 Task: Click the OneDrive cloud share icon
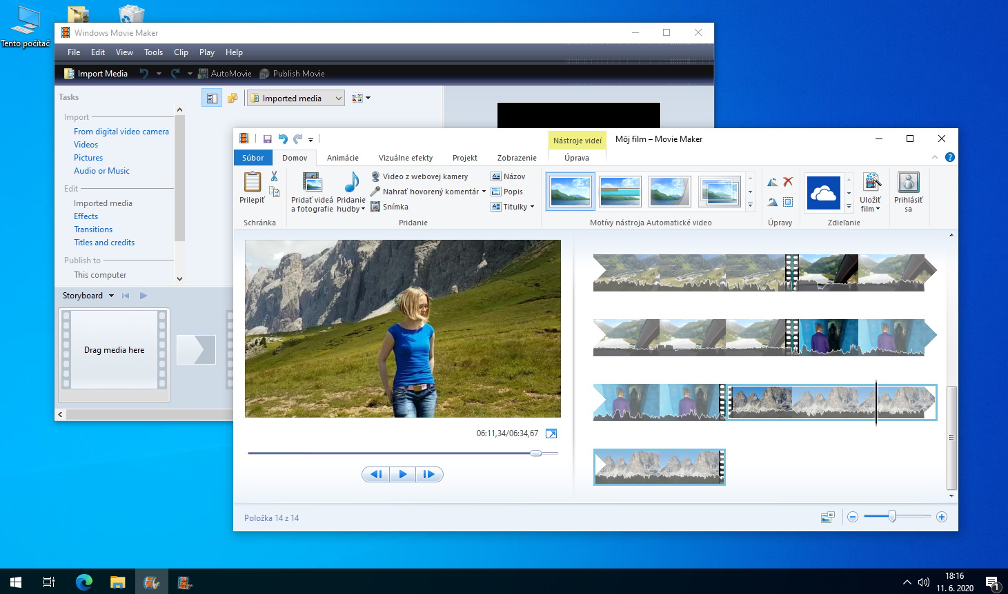click(823, 192)
